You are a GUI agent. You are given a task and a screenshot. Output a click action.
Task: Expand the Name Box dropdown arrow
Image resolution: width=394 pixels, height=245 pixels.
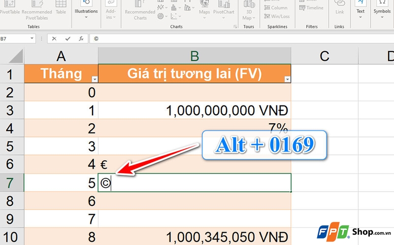pos(32,38)
